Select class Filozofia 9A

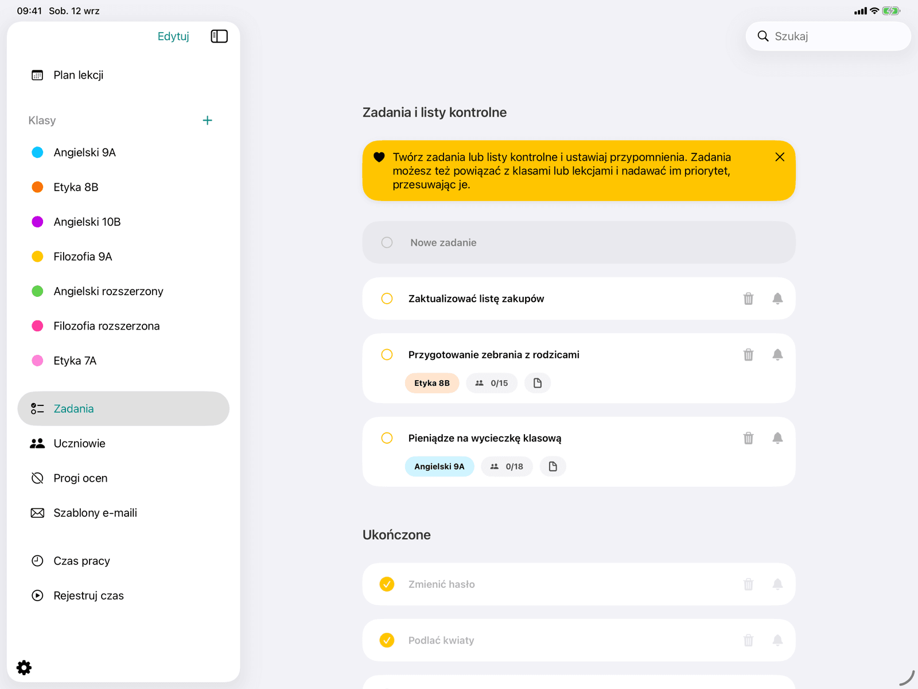point(123,257)
